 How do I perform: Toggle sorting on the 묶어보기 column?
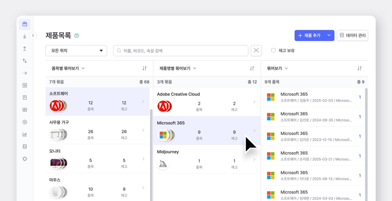(360, 68)
